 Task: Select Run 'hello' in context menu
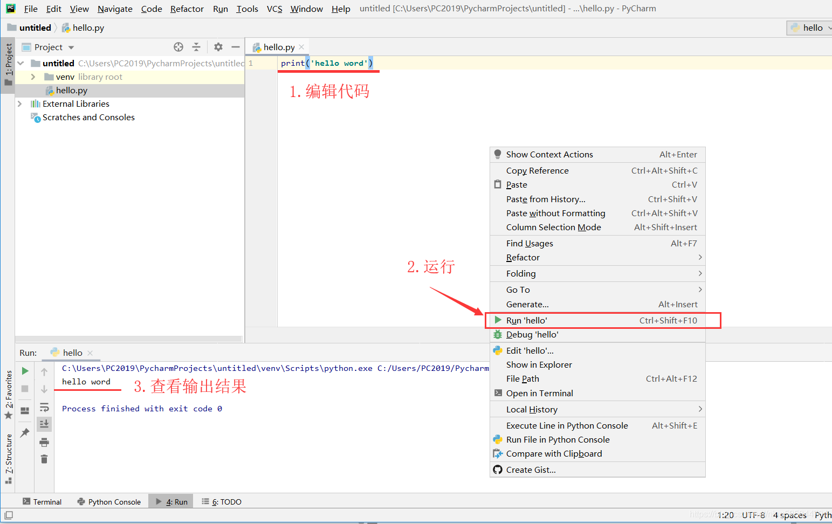(x=597, y=320)
